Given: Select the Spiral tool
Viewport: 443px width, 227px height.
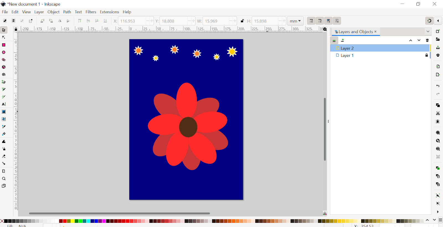Looking at the screenshot, I should pos(4,75).
